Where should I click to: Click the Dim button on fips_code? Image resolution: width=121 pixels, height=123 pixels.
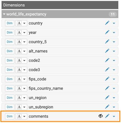coord(10,79)
